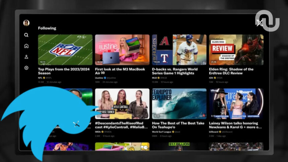Click the IGN verified badge
The height and width of the screenshot is (162, 288).
[215, 78]
